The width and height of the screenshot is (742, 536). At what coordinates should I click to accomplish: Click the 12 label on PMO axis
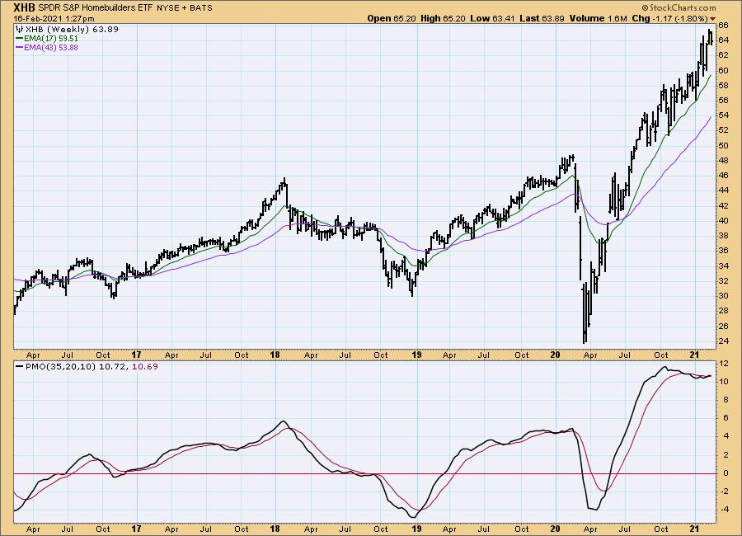click(x=724, y=364)
